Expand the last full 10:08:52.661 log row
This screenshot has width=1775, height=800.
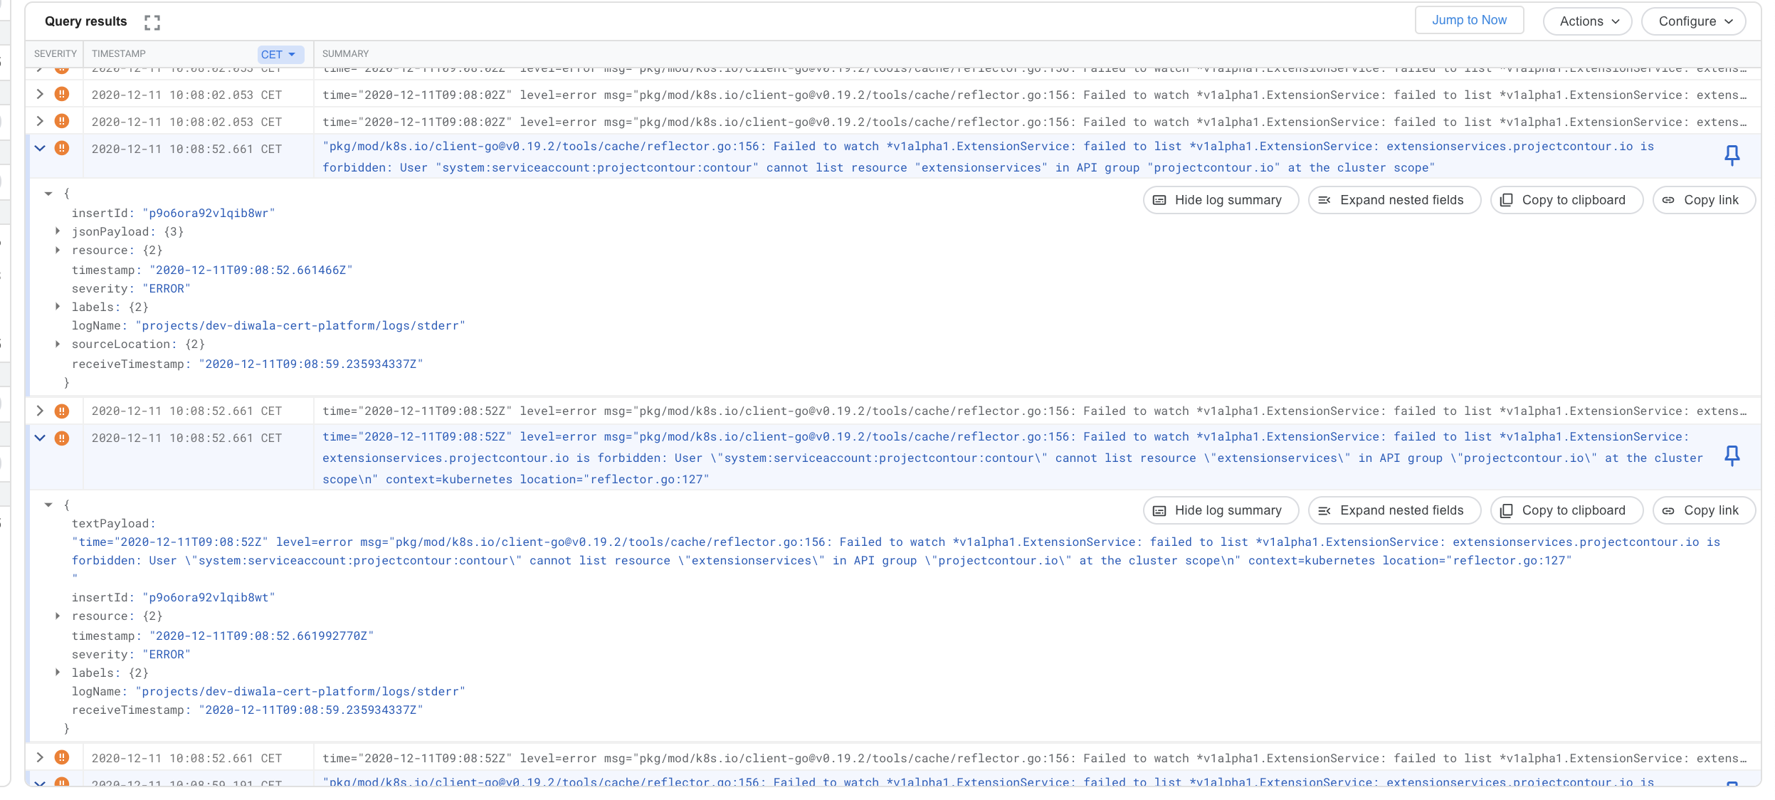pos(40,757)
